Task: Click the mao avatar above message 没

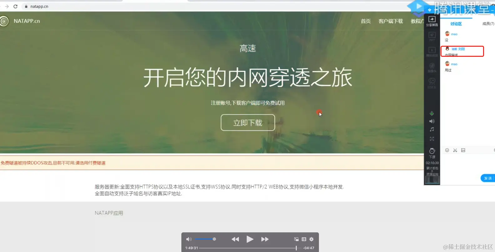Action: 447,34
